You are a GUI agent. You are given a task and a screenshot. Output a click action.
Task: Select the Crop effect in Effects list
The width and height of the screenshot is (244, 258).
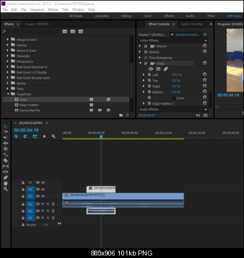(x=66, y=100)
